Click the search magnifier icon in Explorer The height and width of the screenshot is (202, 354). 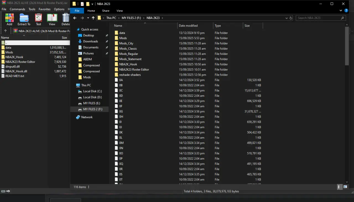click(343, 18)
